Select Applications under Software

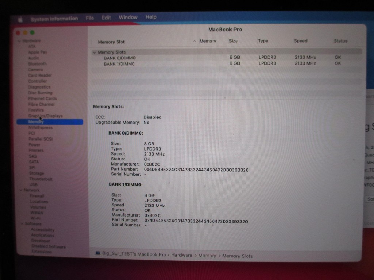tap(43, 235)
